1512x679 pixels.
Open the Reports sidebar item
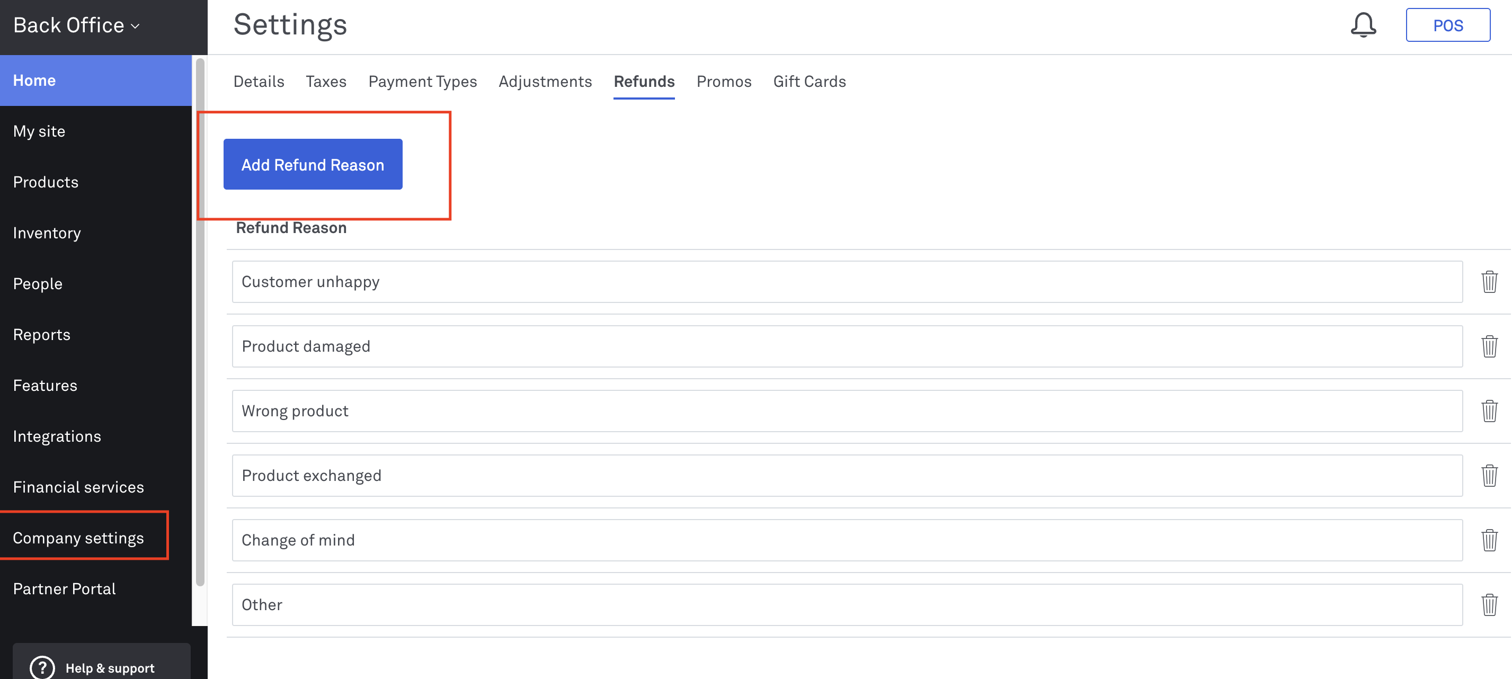coord(42,335)
